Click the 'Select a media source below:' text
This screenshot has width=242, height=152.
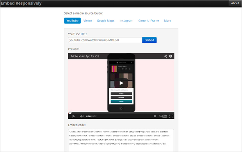pos(84,13)
